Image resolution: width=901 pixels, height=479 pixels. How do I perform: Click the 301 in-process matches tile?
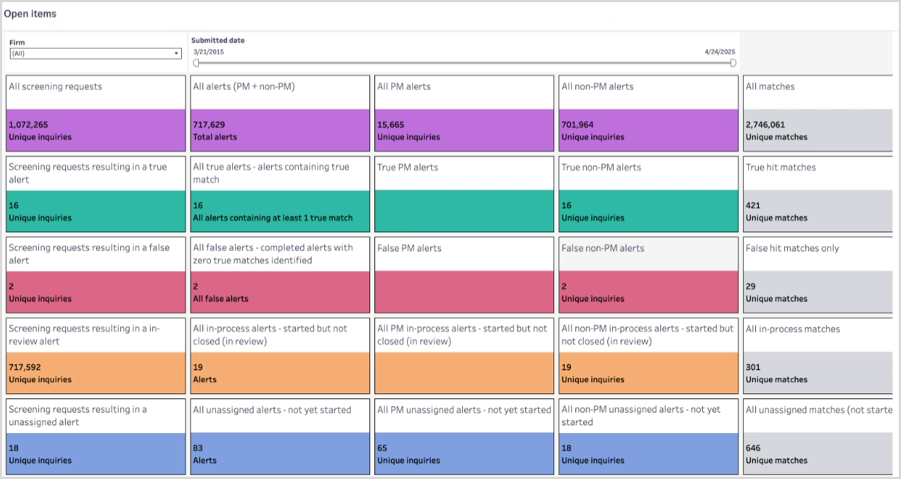pos(817,373)
